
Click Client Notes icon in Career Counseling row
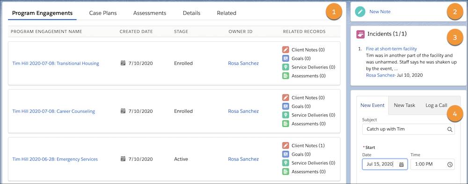click(285, 98)
